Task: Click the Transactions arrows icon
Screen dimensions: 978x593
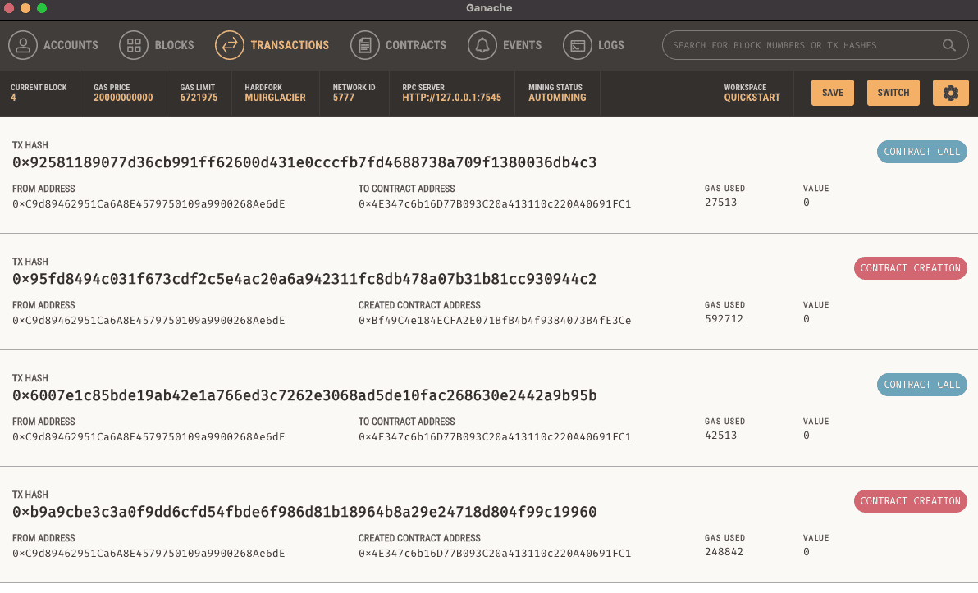Action: point(229,45)
